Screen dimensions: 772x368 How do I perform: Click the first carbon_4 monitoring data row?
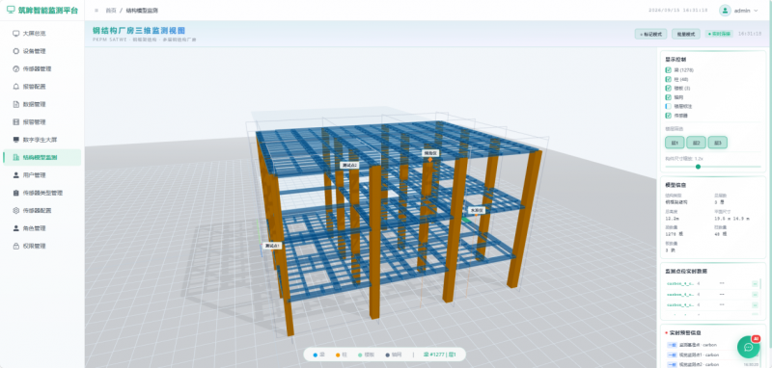point(712,283)
